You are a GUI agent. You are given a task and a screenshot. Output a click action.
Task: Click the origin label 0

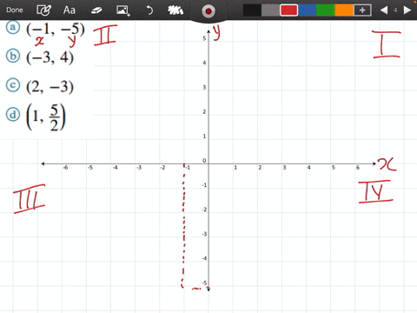[204, 161]
